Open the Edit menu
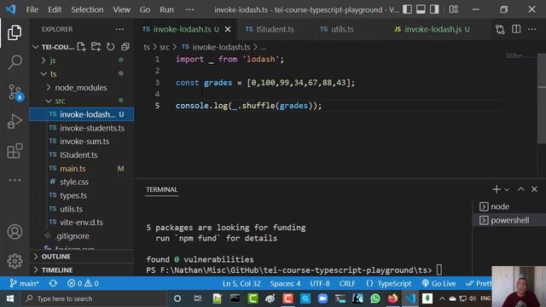Image resolution: width=546 pixels, height=307 pixels. (x=55, y=9)
